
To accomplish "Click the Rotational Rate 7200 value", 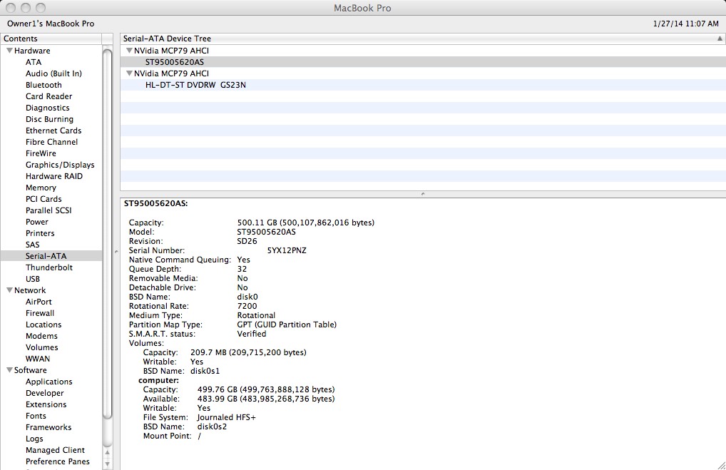I will pyautogui.click(x=247, y=306).
